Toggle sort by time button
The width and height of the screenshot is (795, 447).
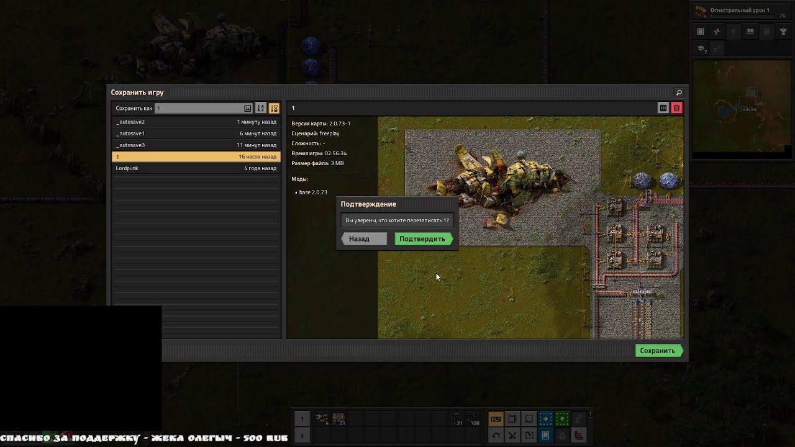274,108
